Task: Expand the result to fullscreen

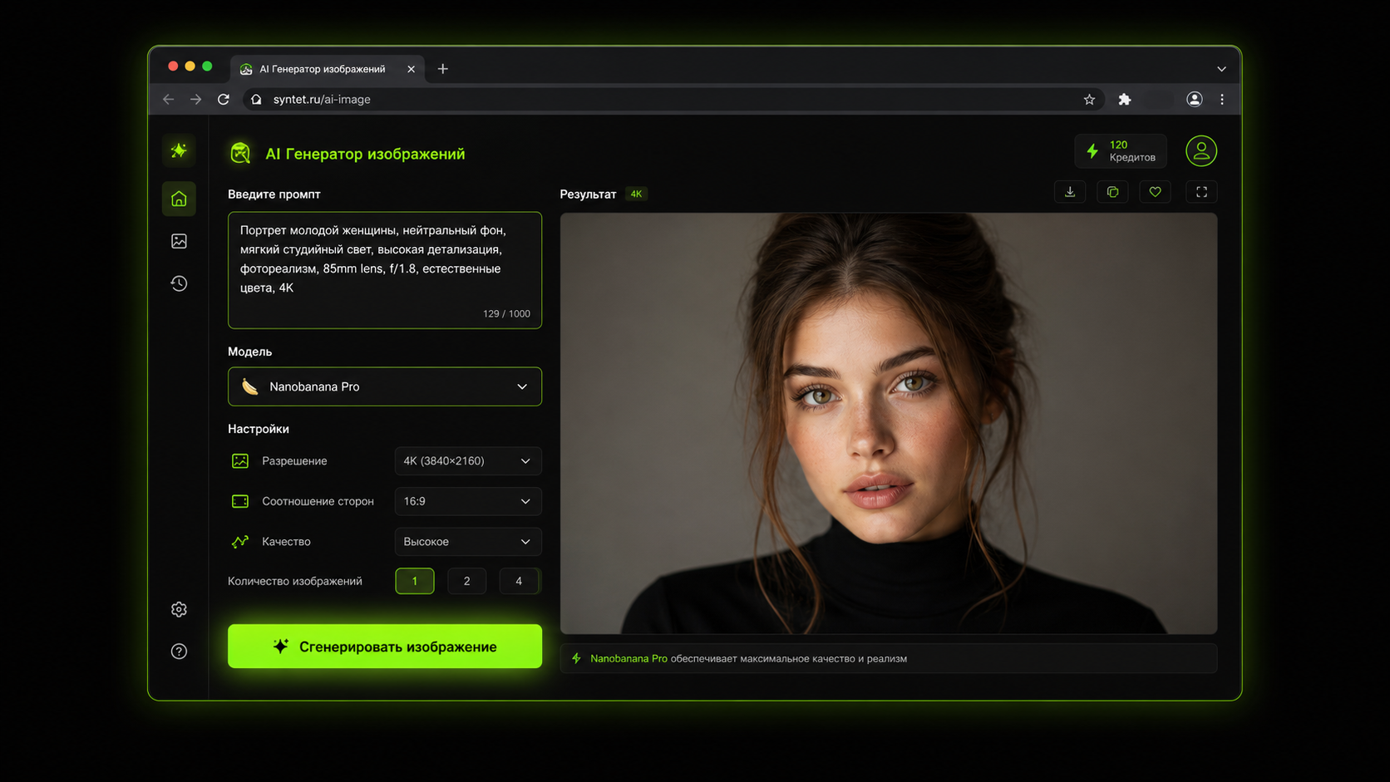Action: [1201, 192]
